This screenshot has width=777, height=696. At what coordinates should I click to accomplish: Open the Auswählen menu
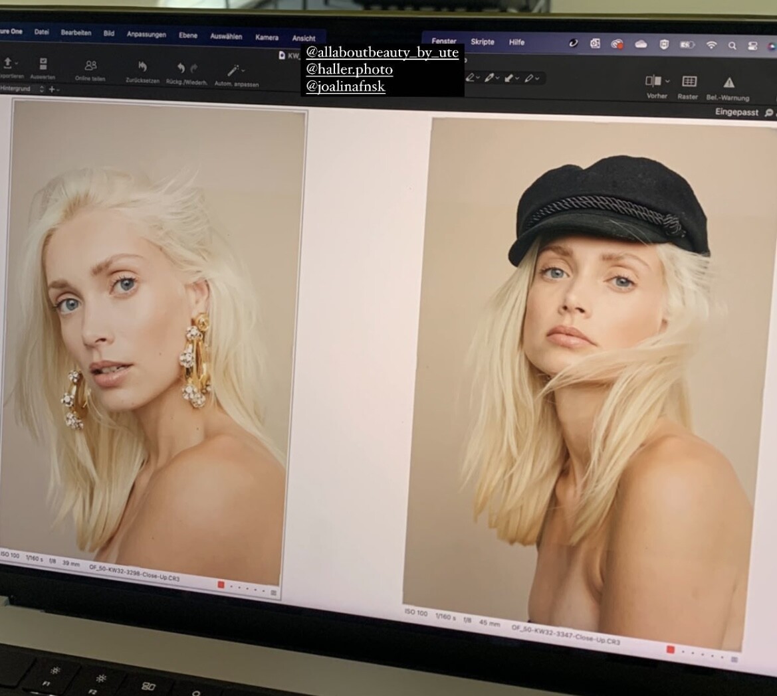pyautogui.click(x=226, y=37)
